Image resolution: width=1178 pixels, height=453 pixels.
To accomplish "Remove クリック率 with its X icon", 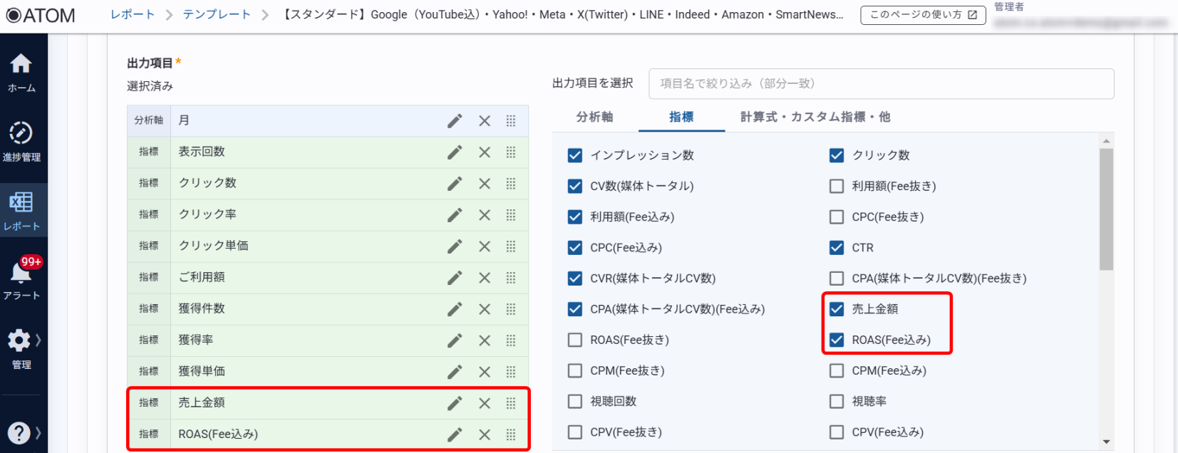I will (x=485, y=215).
